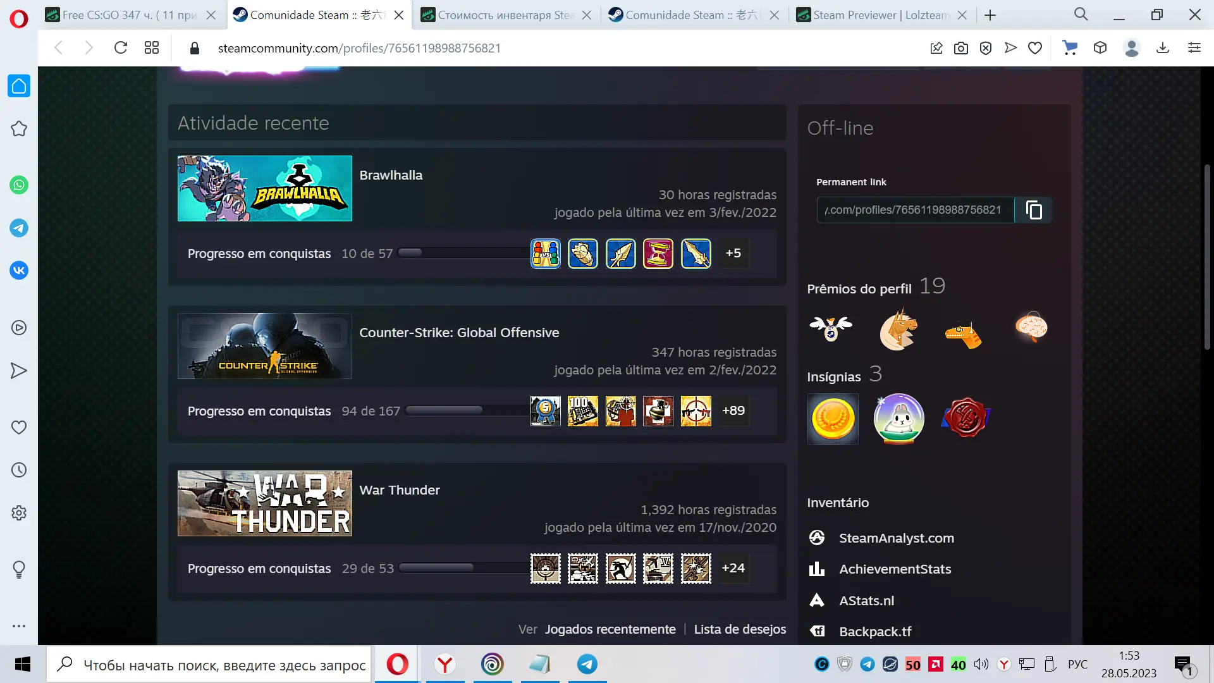Screen dimensions: 1214x683
Task: Open the bunny snow globe badge
Action: [x=898, y=419]
